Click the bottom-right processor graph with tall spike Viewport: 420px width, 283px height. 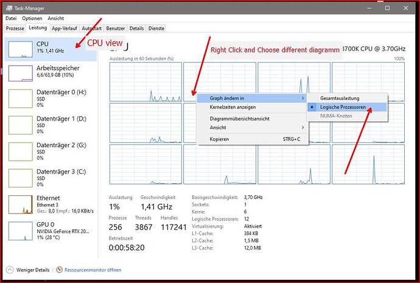click(x=368, y=164)
